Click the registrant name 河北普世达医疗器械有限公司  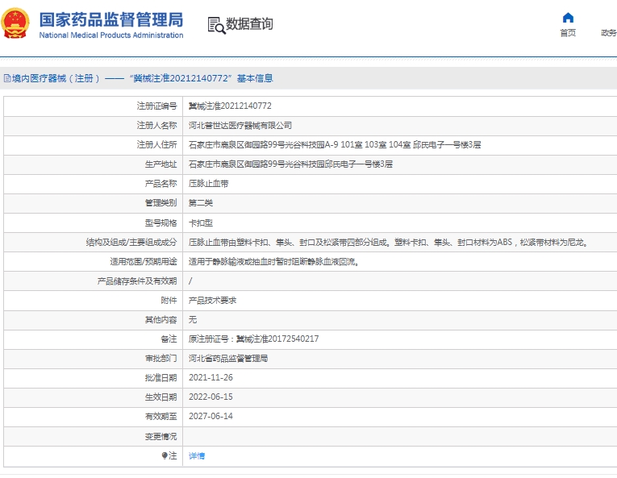tap(240, 126)
